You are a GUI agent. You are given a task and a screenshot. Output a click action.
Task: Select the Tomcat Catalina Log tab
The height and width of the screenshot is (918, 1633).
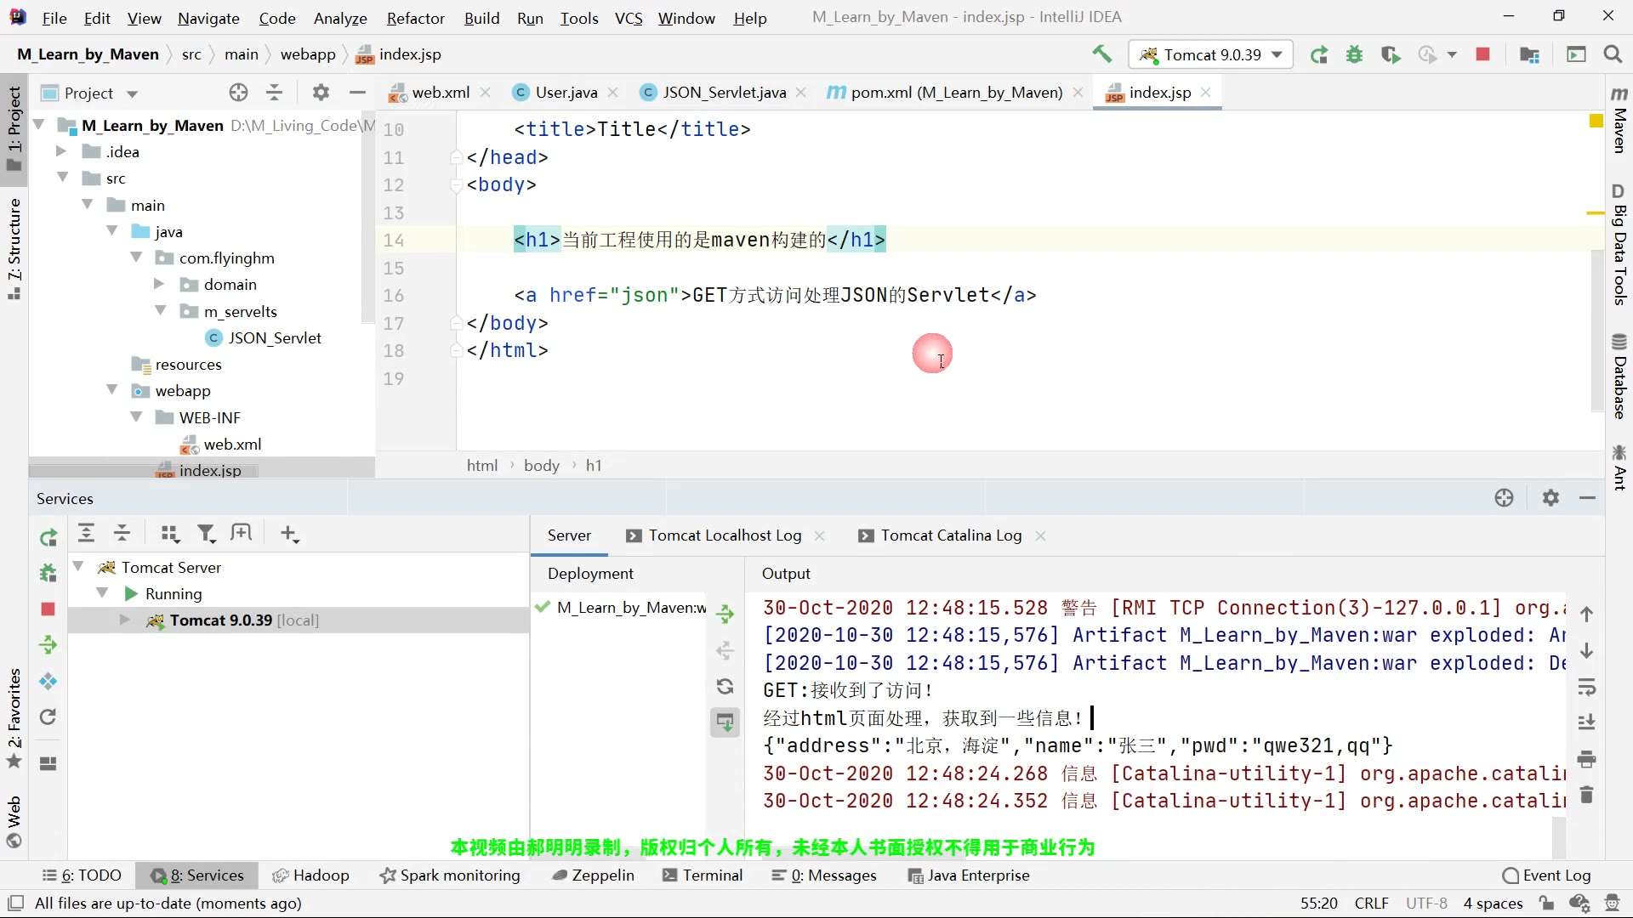[951, 535]
